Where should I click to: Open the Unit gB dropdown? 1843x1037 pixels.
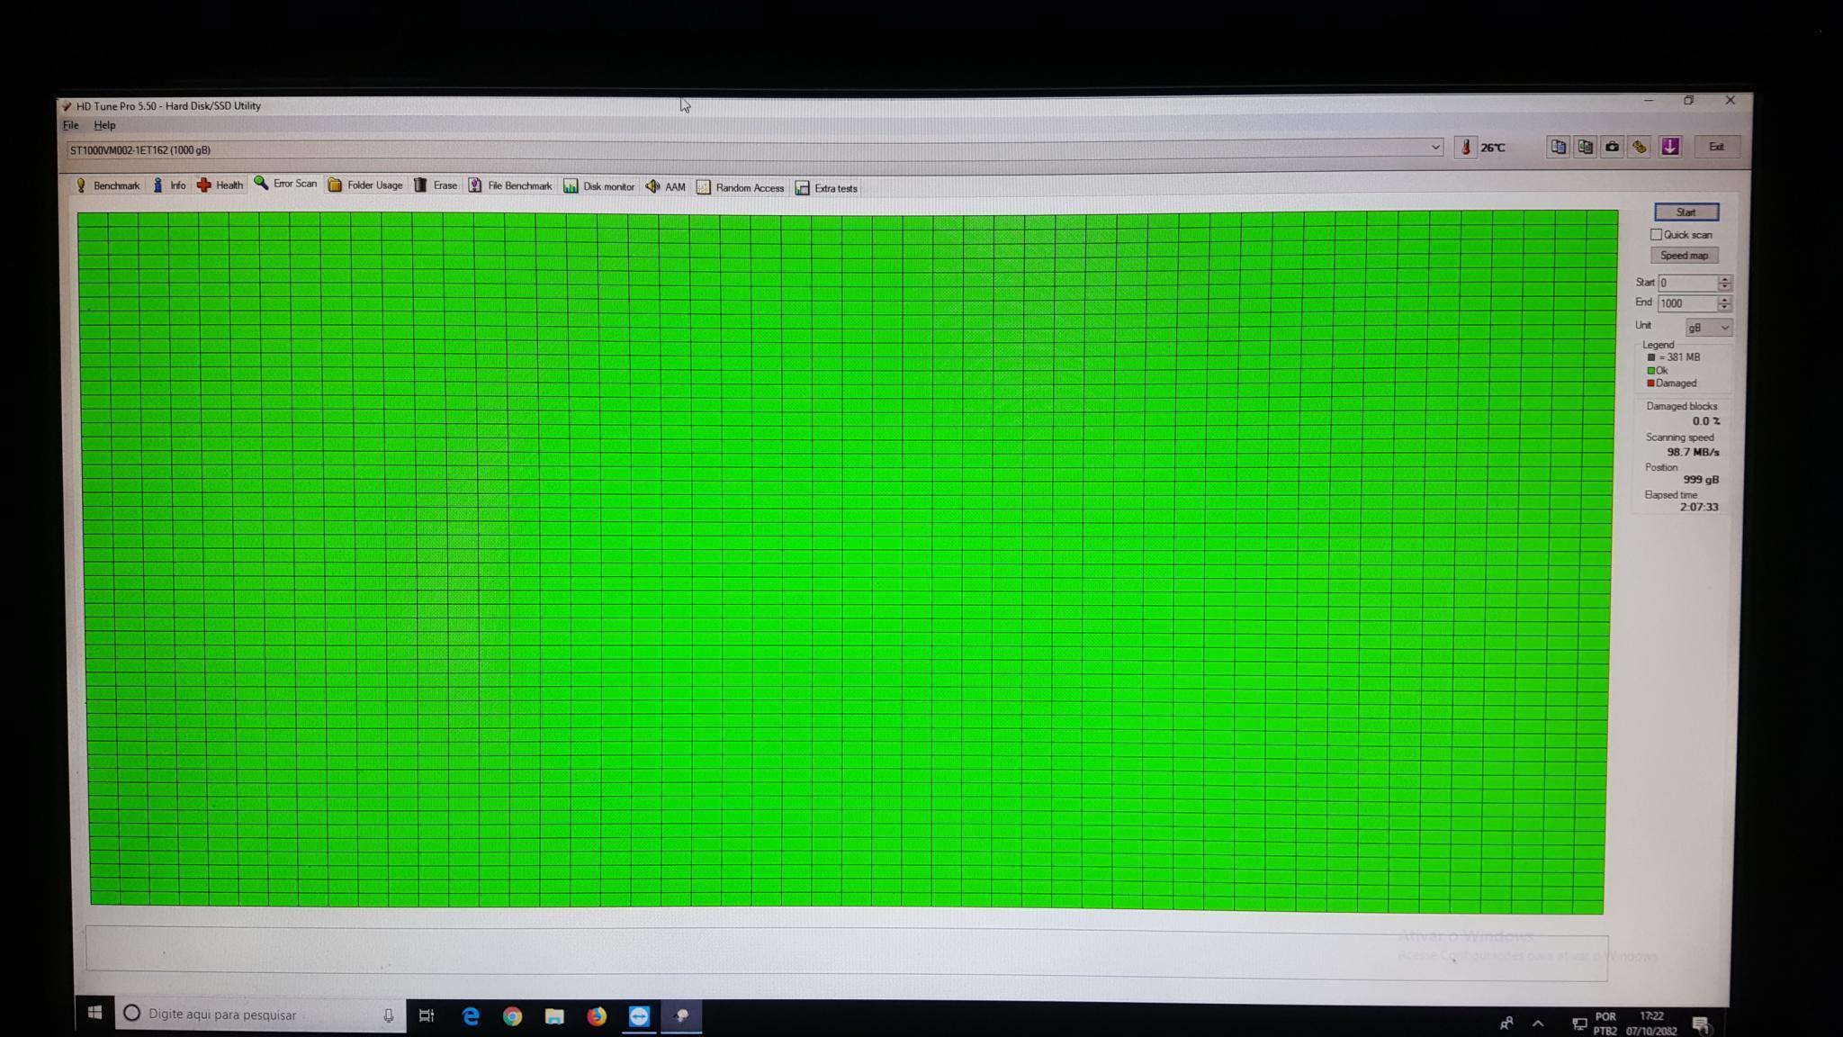pyautogui.click(x=1708, y=328)
